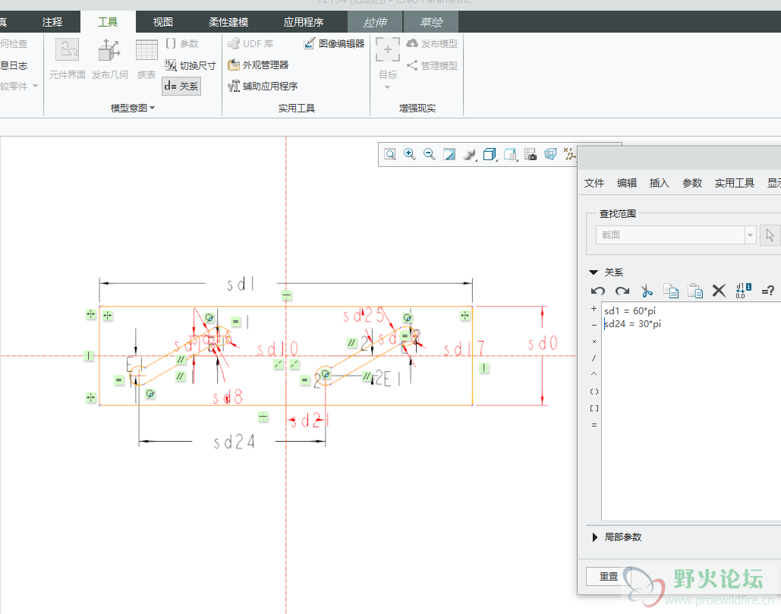The width and height of the screenshot is (781, 614).
Task: Redo the relation edit
Action: pos(622,291)
